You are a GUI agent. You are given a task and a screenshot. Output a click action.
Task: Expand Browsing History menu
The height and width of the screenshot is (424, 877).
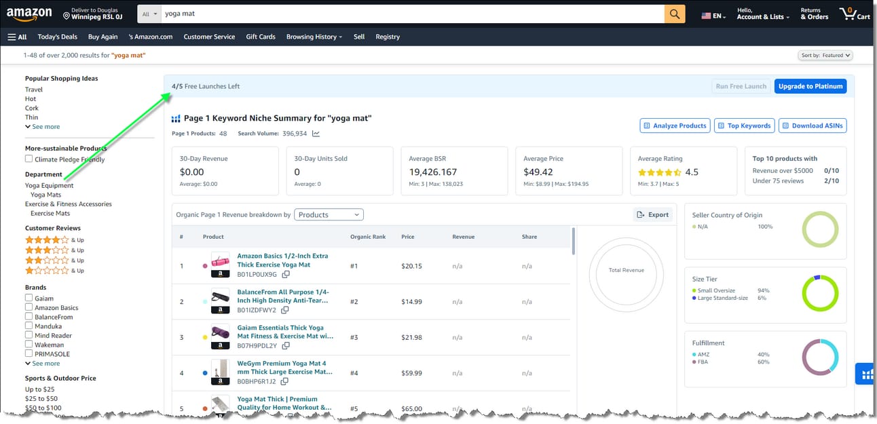click(314, 37)
